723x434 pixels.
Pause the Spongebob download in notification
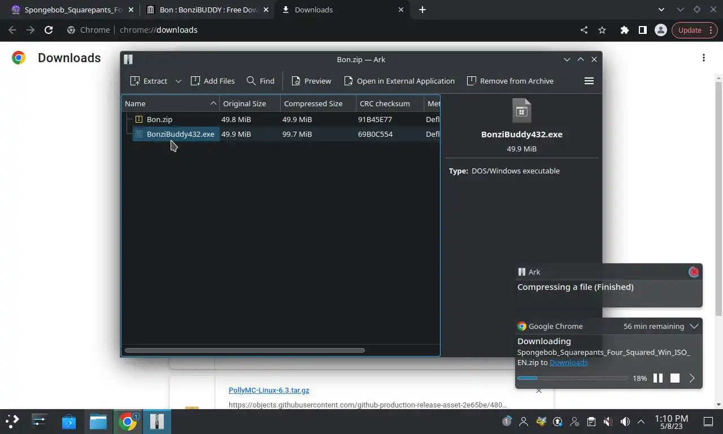point(658,378)
